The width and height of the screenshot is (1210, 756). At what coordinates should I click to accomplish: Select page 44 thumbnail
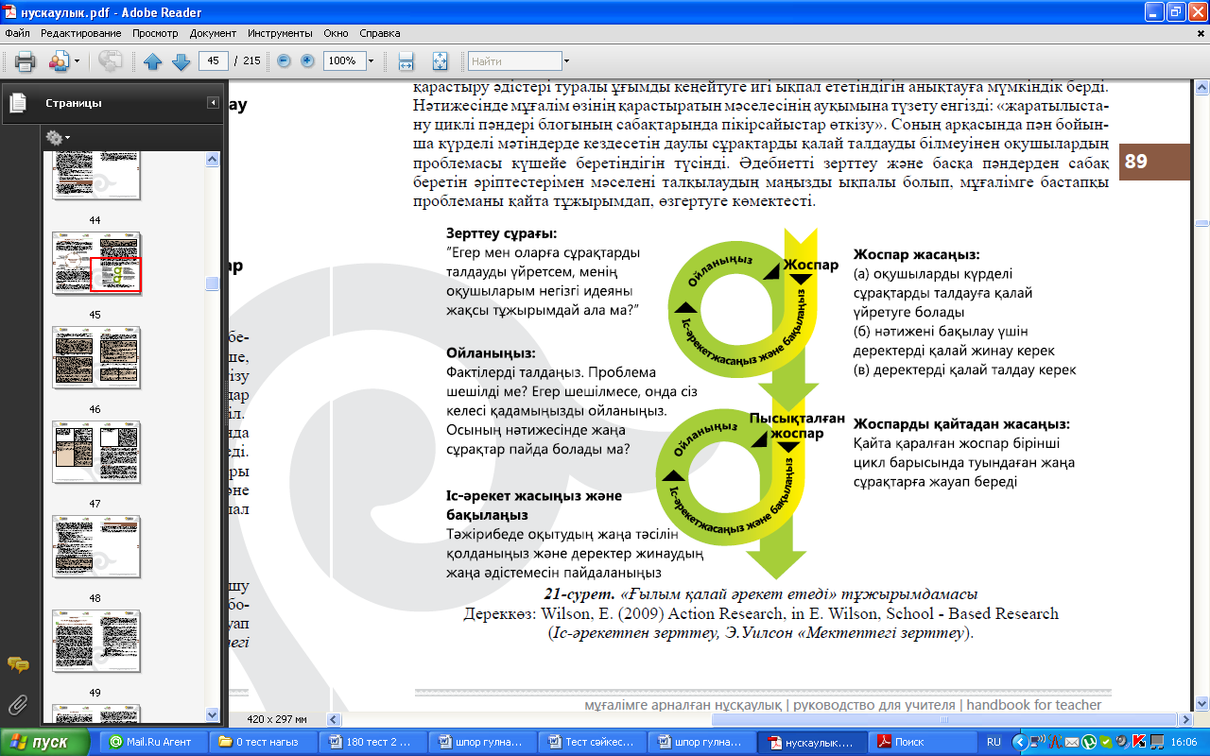point(96,177)
